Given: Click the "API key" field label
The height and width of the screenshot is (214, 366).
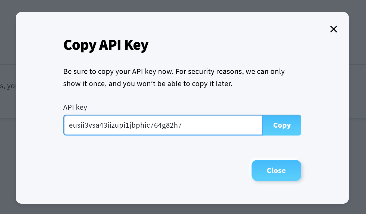Looking at the screenshot, I should [75, 107].
